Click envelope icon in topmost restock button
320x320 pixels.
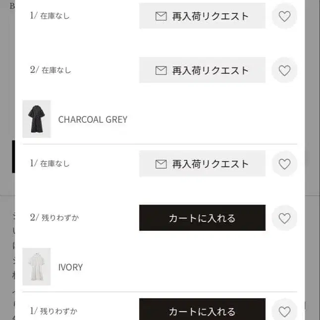[161, 16]
